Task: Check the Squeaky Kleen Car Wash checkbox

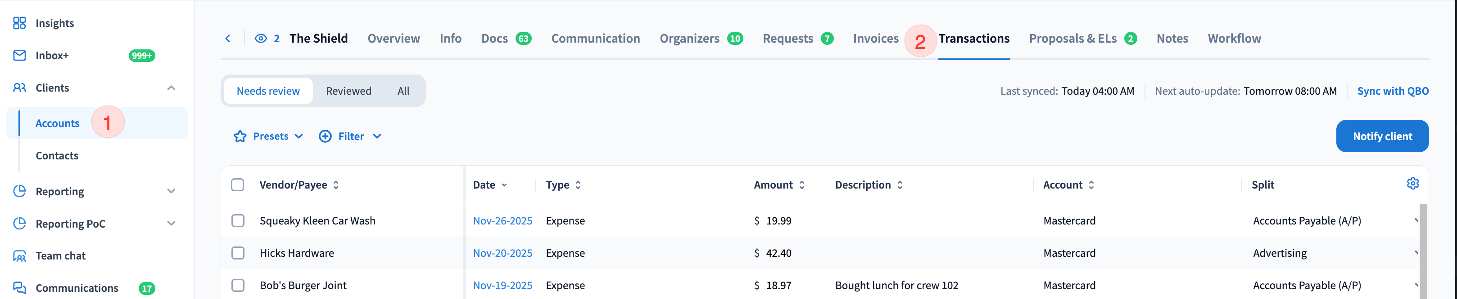Action: pos(238,220)
